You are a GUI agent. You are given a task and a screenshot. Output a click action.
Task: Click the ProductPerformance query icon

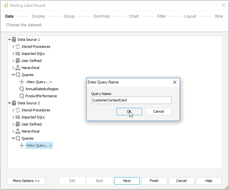[22, 96]
